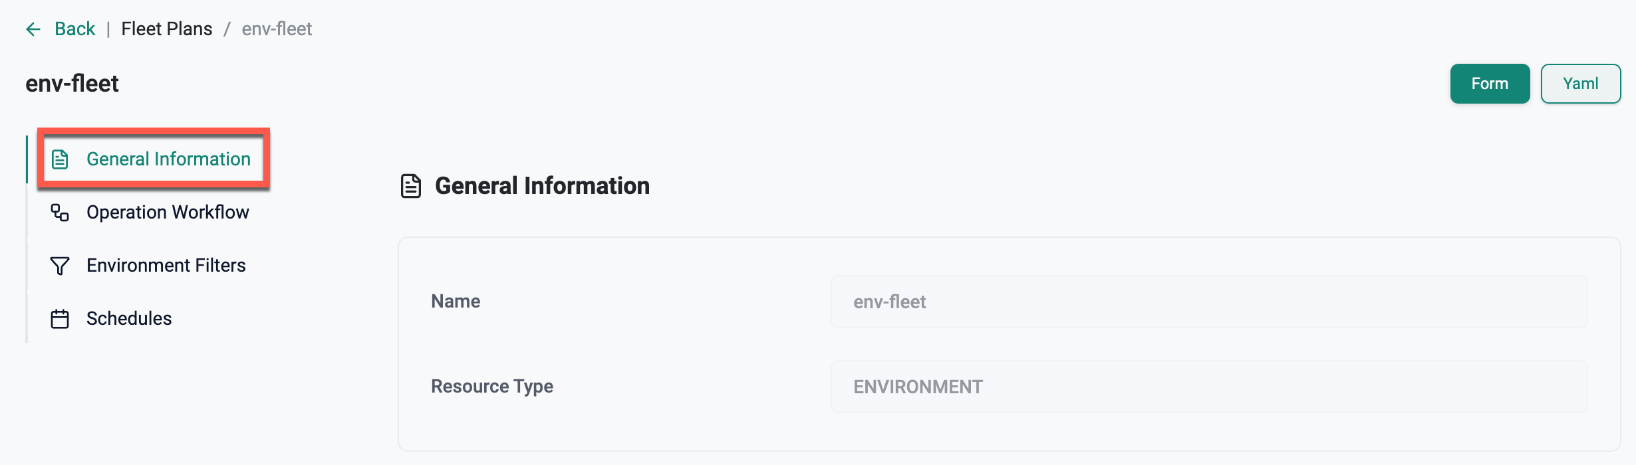Image resolution: width=1636 pixels, height=465 pixels.
Task: Open the Operation Workflow section
Action: 168,213
